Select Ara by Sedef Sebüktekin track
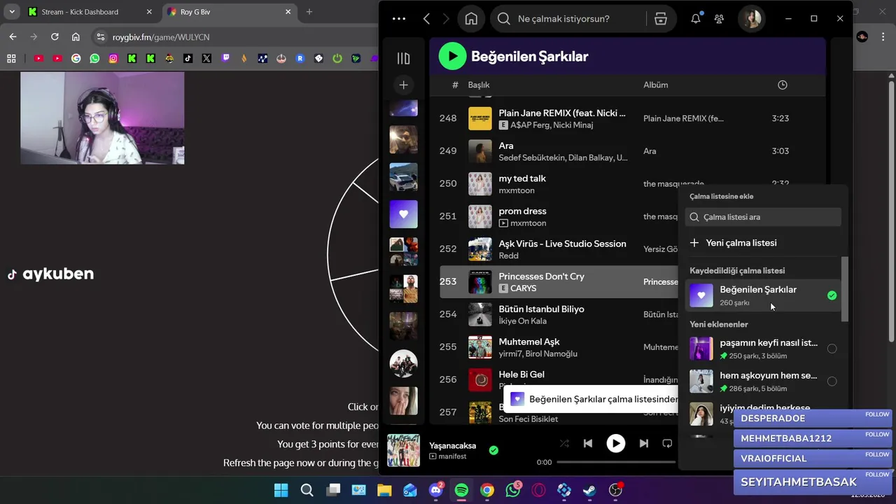 click(627, 150)
